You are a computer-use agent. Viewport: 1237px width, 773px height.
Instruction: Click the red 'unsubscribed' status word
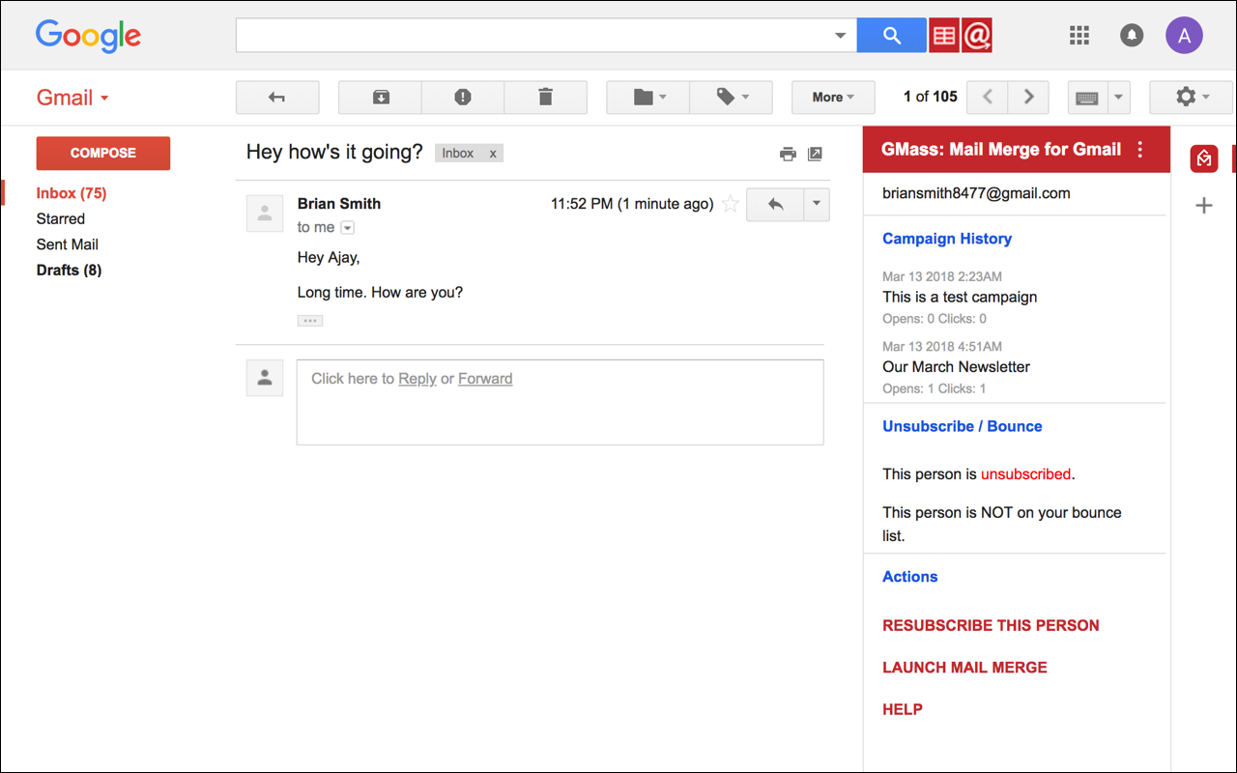[x=1025, y=474]
